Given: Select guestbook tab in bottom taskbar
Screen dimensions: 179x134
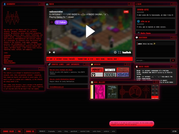Looking at the screenshot, I should [74, 131].
